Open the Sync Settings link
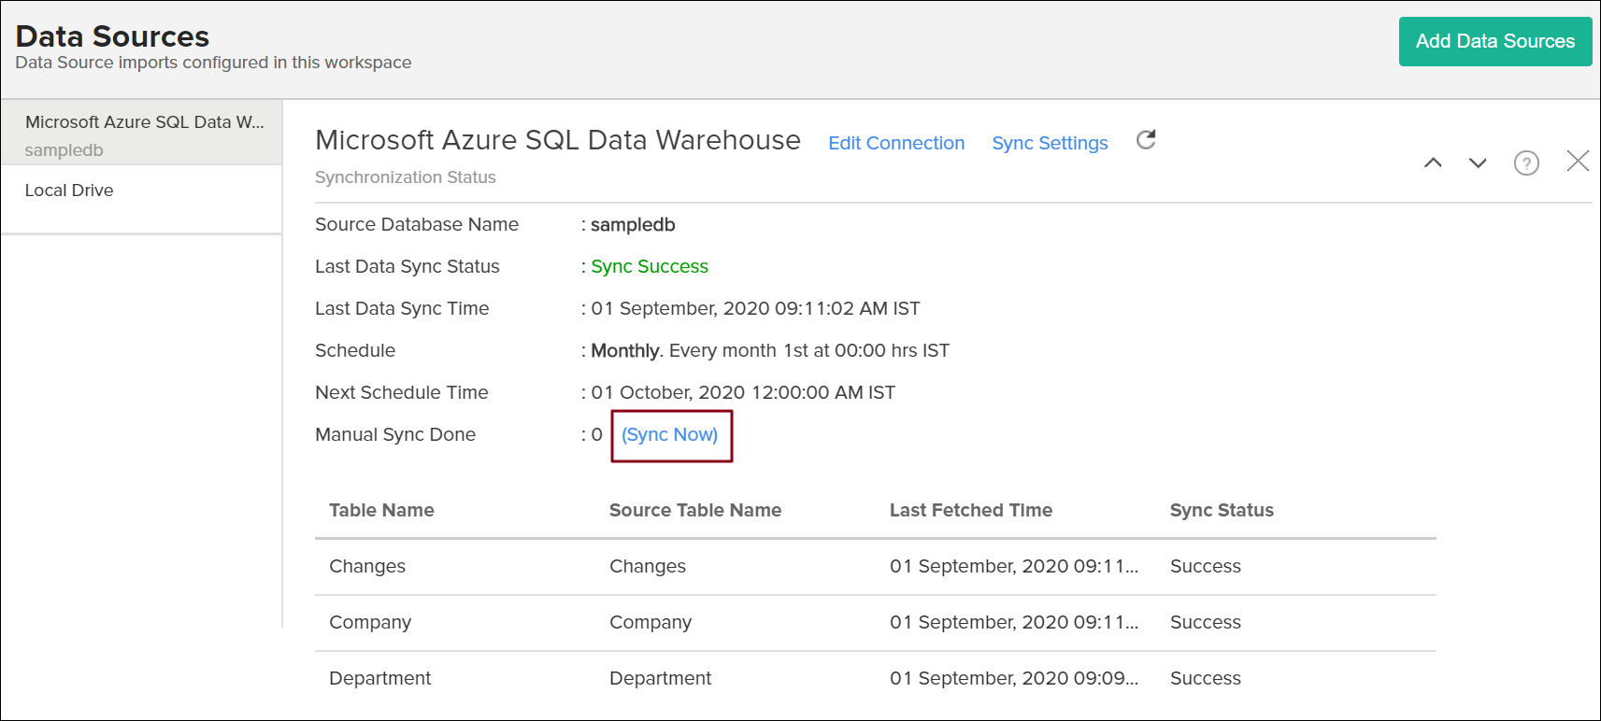Screen dimensions: 1601x721 pyautogui.click(x=1049, y=143)
